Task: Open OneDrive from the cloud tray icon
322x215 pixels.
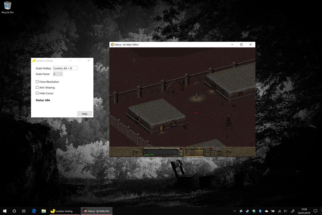Action: (x=266, y=211)
